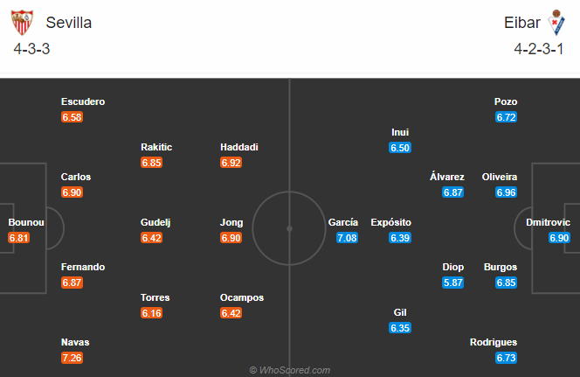Open the Eibar team name link
The image size is (580, 377).
(522, 23)
